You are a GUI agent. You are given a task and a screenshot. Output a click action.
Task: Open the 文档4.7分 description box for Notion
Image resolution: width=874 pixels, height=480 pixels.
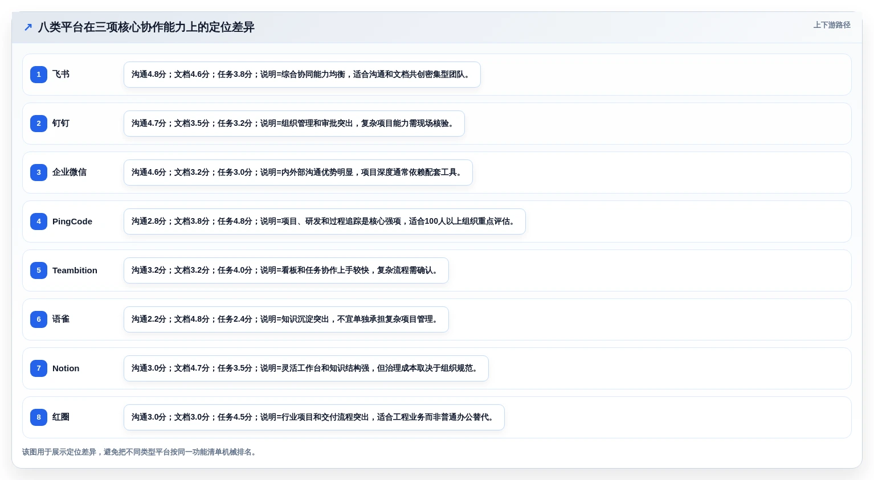[x=306, y=368]
